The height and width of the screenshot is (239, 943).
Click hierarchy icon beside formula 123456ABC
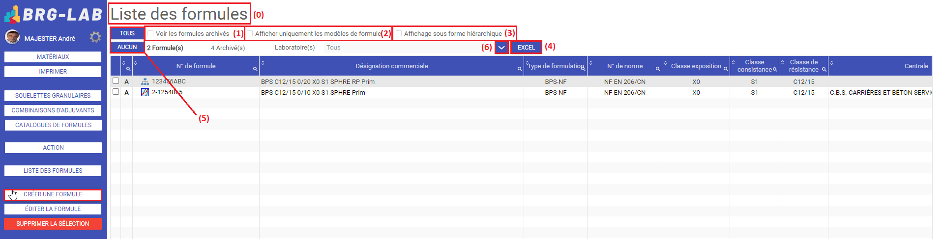(145, 81)
